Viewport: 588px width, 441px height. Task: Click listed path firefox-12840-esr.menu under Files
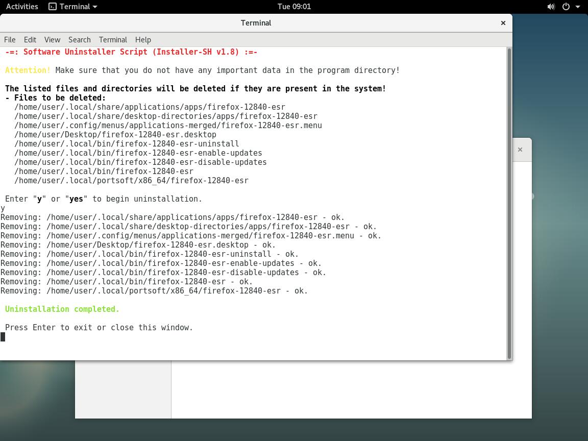(x=168, y=125)
